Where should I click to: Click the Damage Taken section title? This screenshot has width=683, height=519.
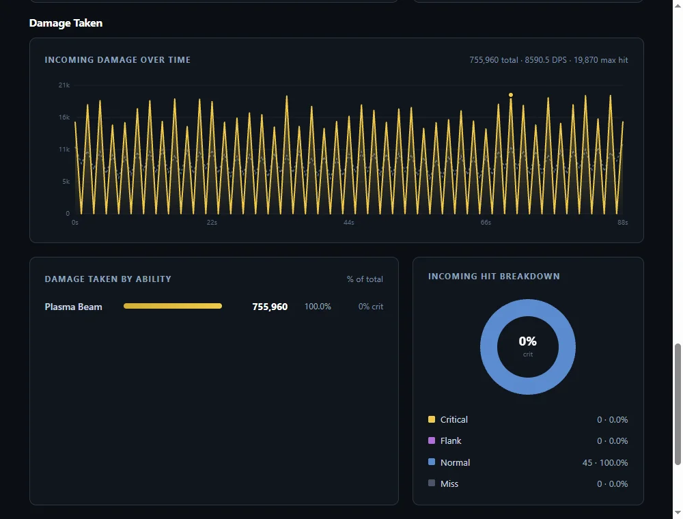[66, 23]
